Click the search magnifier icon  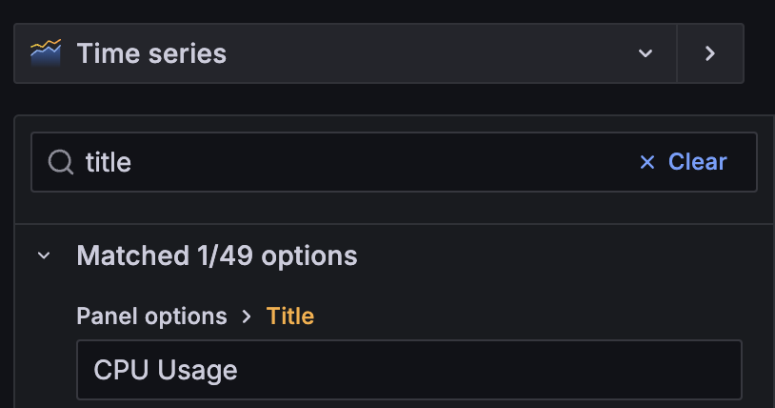pyautogui.click(x=61, y=162)
